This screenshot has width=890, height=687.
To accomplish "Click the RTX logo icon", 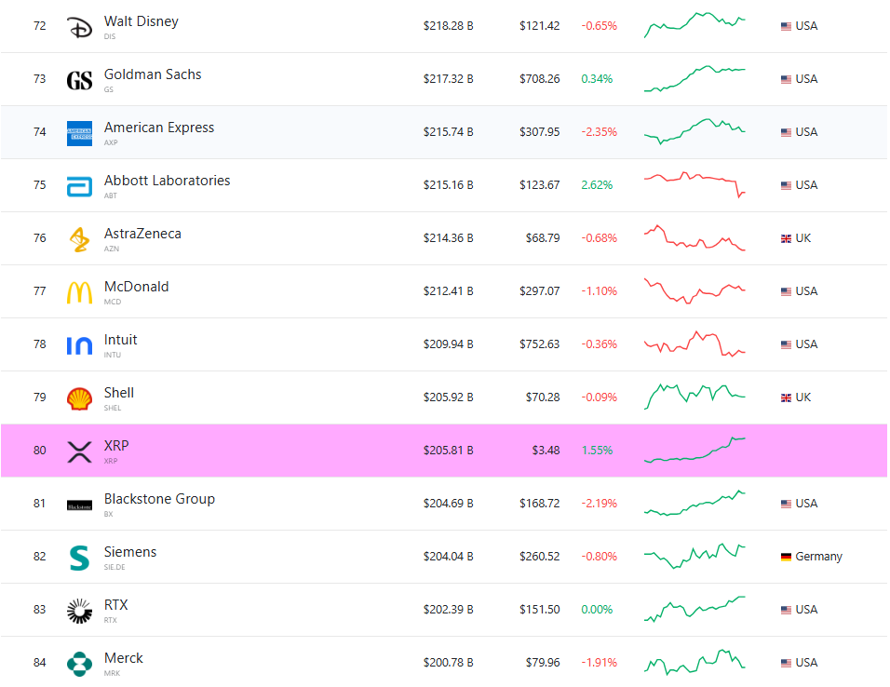I will (79, 611).
